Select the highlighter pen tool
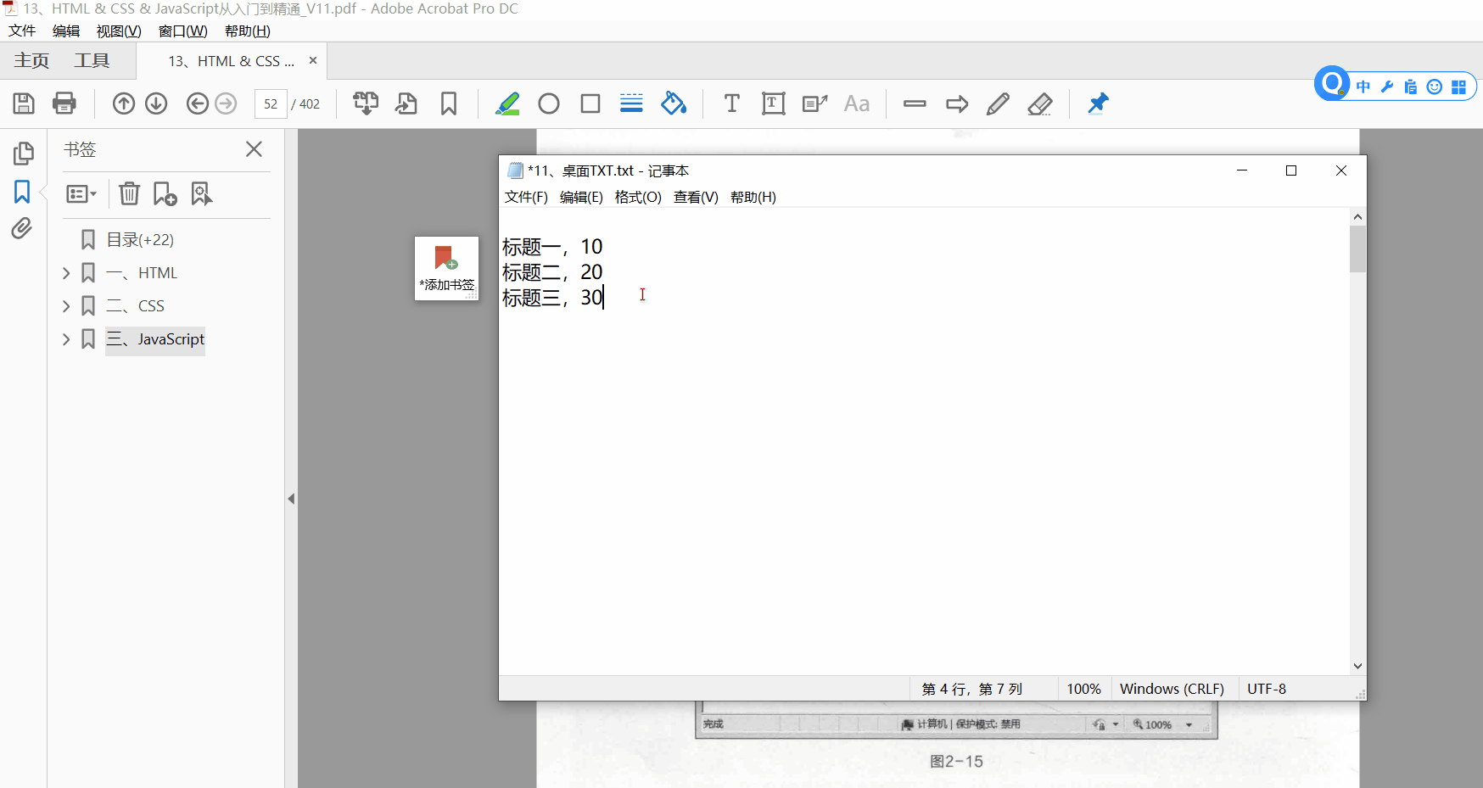 507,103
